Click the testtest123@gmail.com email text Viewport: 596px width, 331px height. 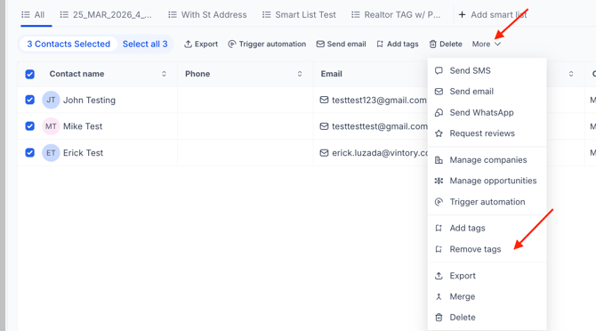(x=379, y=100)
